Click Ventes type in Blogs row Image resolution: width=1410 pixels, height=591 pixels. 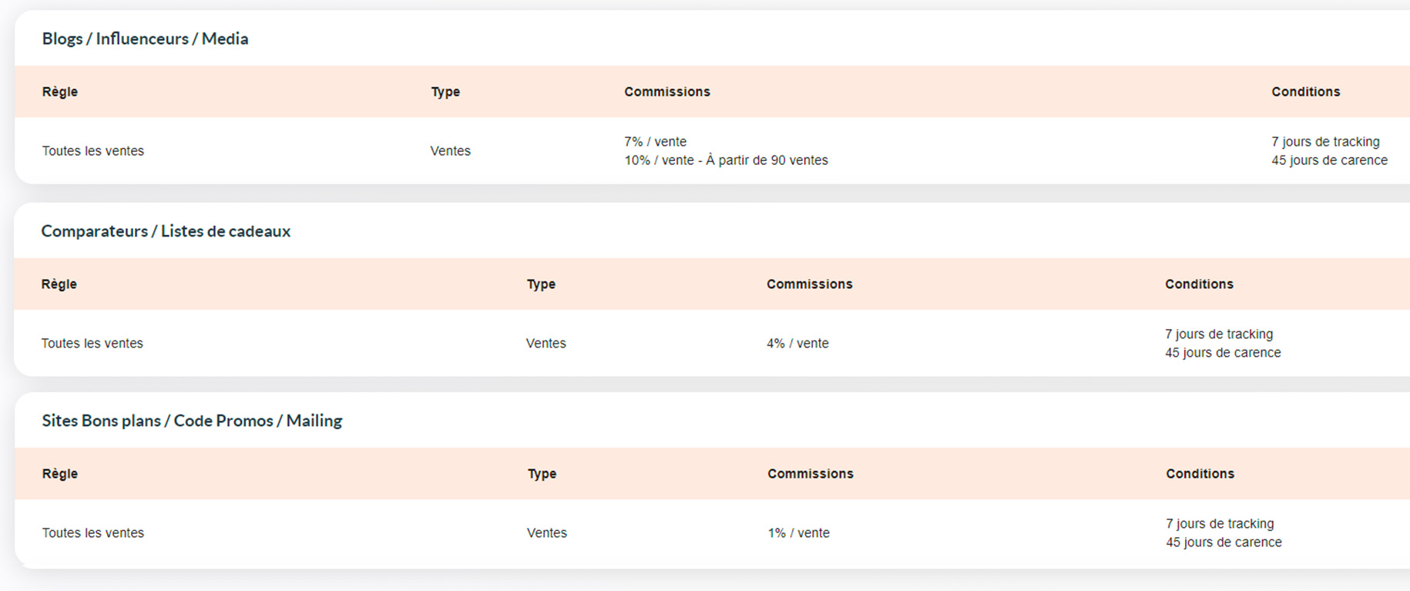[450, 151]
